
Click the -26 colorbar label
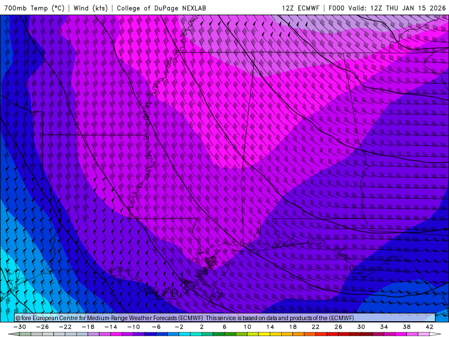(43, 327)
